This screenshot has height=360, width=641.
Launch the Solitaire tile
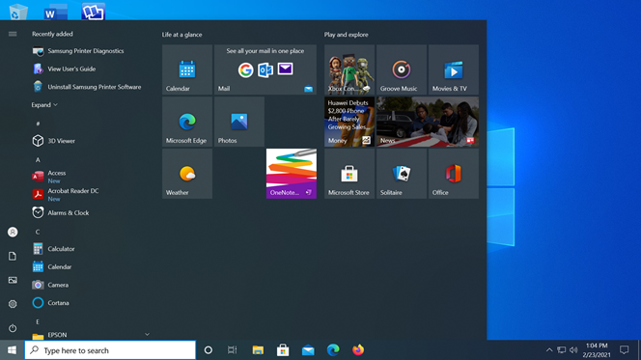tap(402, 174)
